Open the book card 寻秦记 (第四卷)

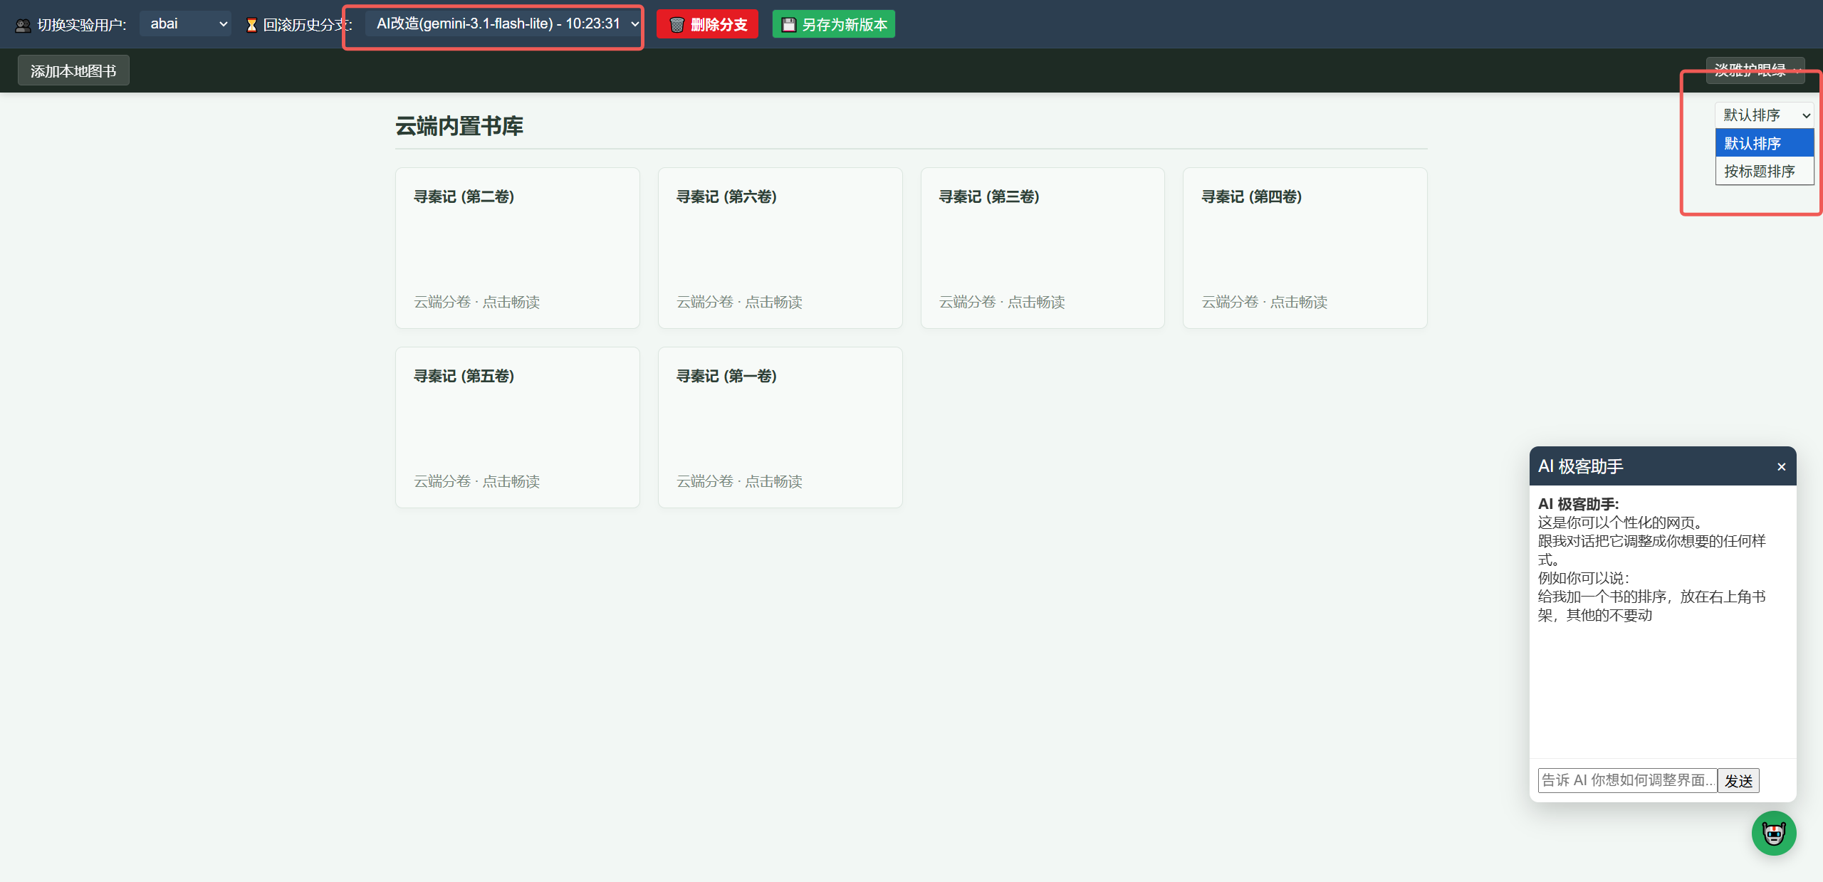[x=1305, y=248]
